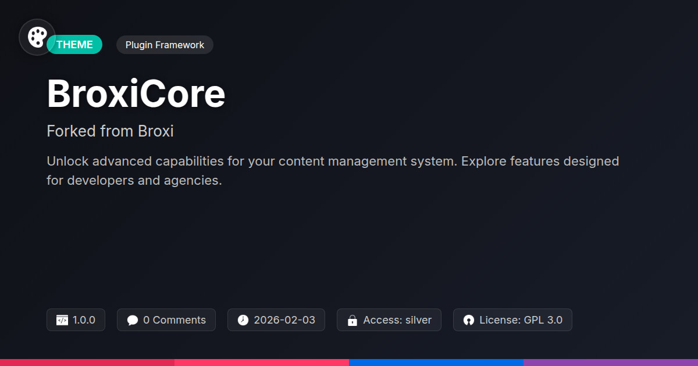
Task: Select the 'Access: silver' text
Action: tap(397, 320)
